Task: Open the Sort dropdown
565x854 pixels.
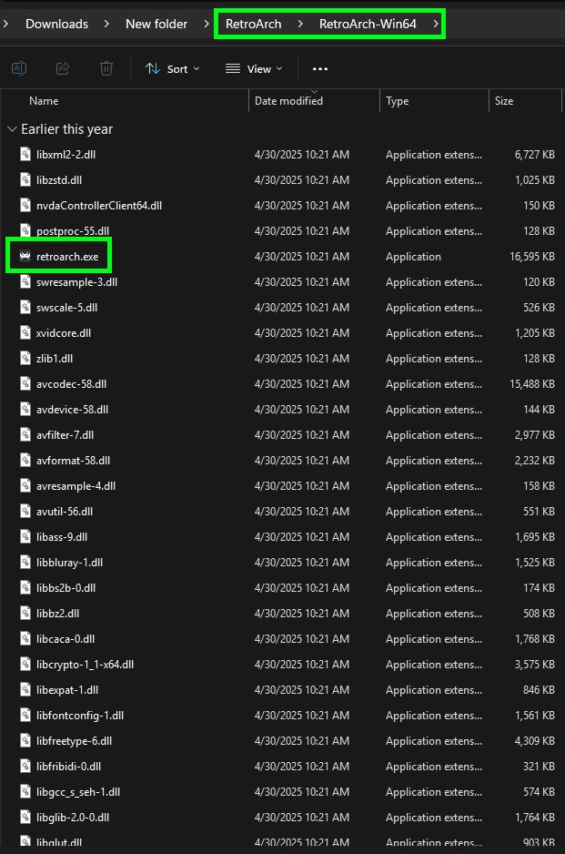Action: (x=173, y=68)
